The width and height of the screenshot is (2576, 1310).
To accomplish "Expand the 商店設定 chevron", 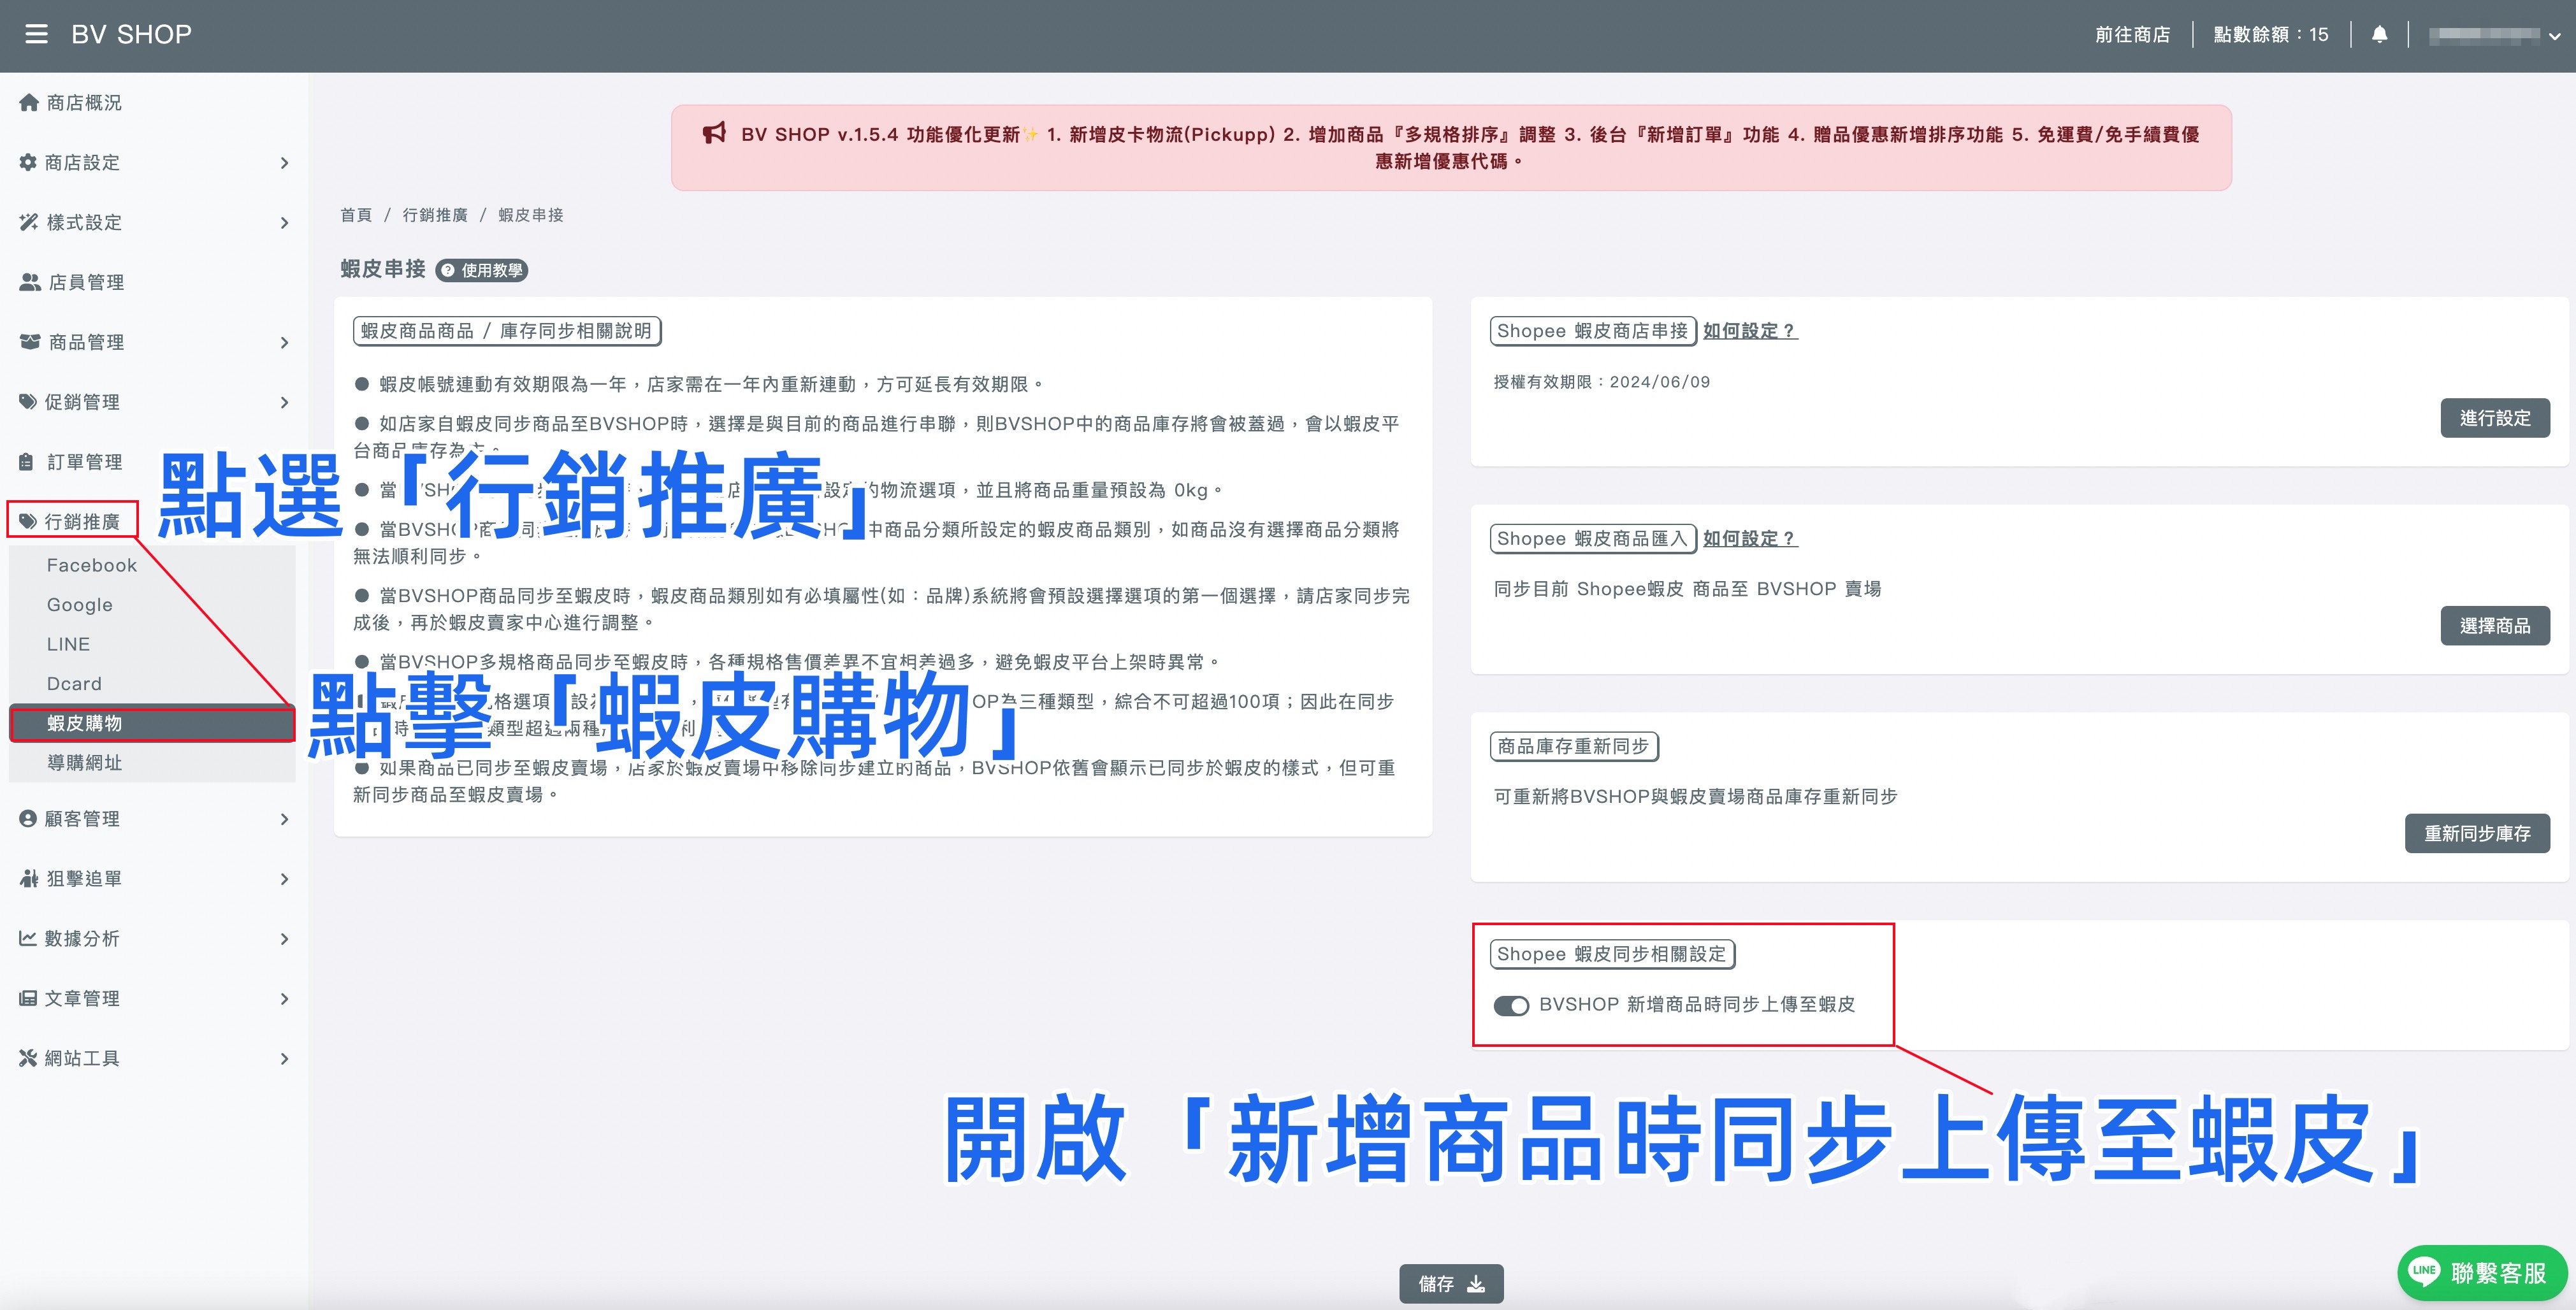I will tap(285, 163).
